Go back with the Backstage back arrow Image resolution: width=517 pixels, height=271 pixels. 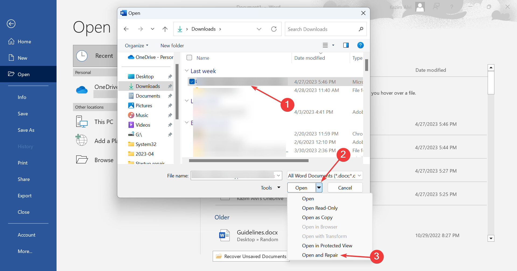(11, 24)
